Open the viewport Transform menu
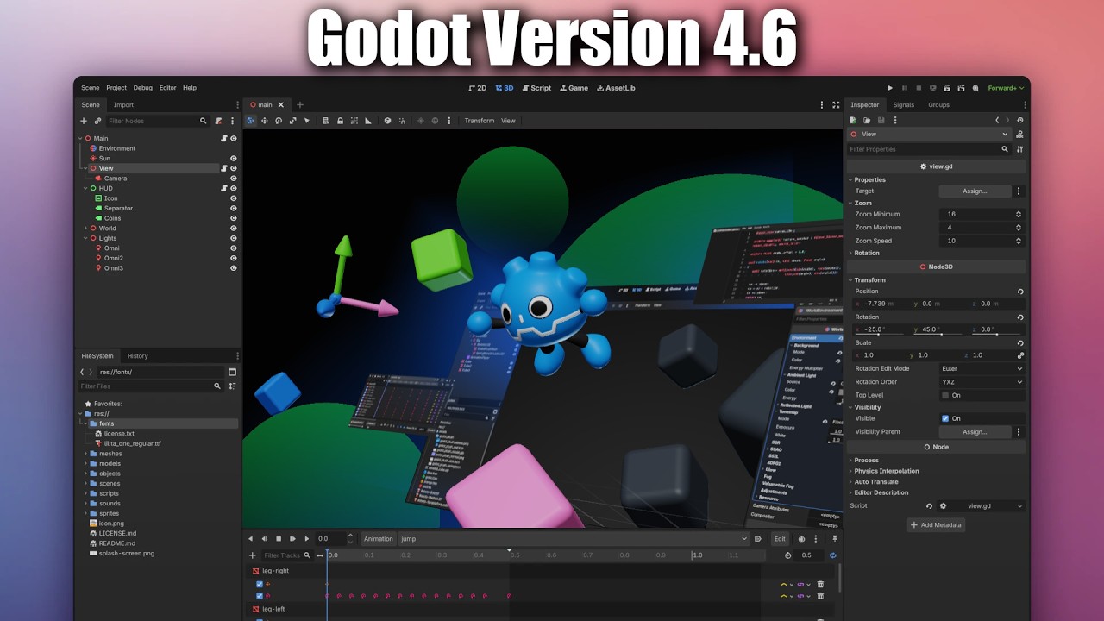The height and width of the screenshot is (621, 1104). point(480,121)
